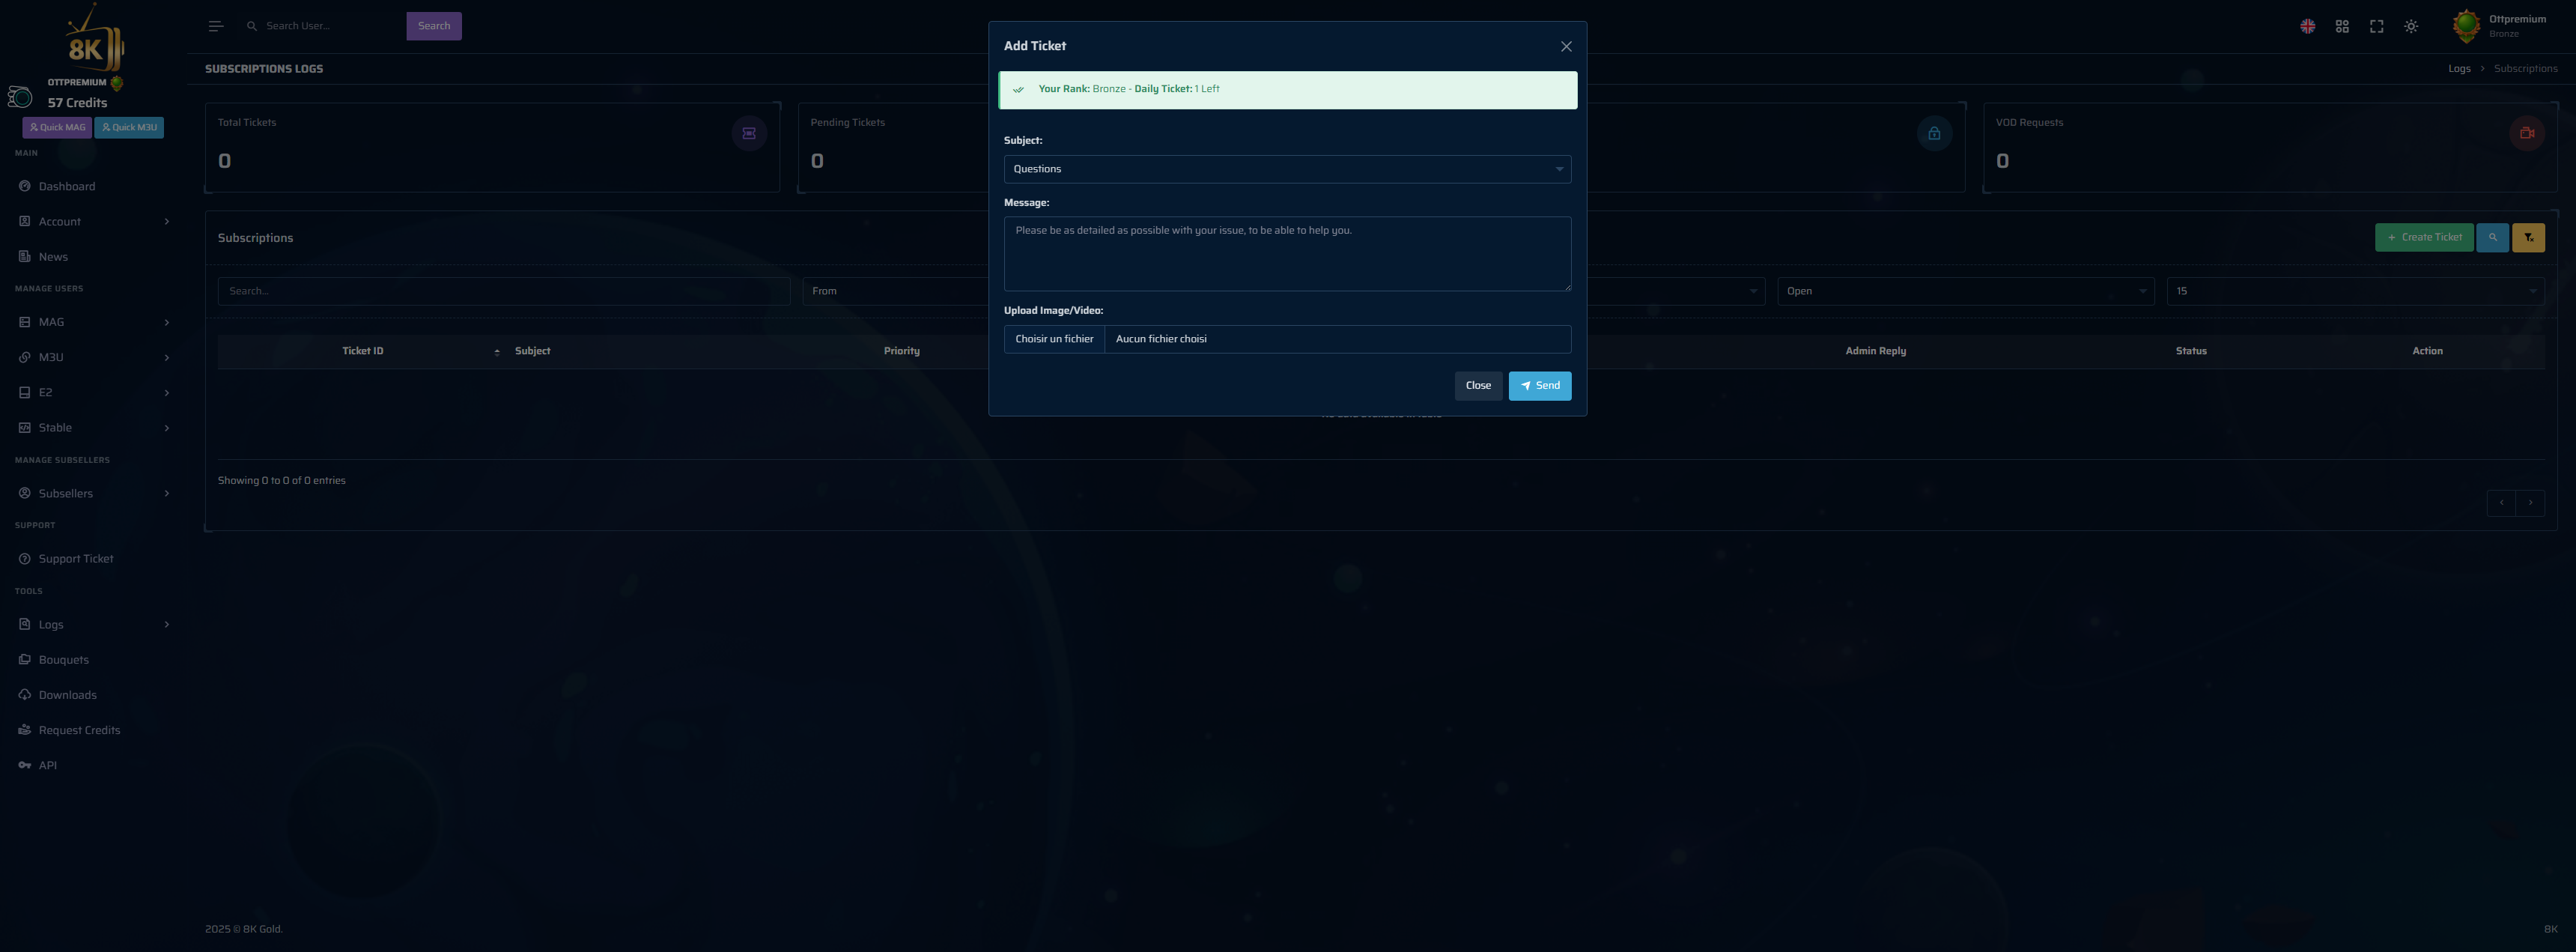Toggle the light/dark theme sun icon
The height and width of the screenshot is (952, 2576).
click(2411, 27)
